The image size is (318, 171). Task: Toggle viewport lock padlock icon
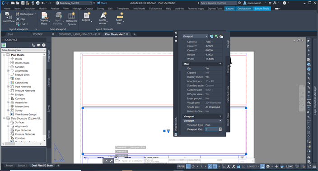tap(238, 166)
